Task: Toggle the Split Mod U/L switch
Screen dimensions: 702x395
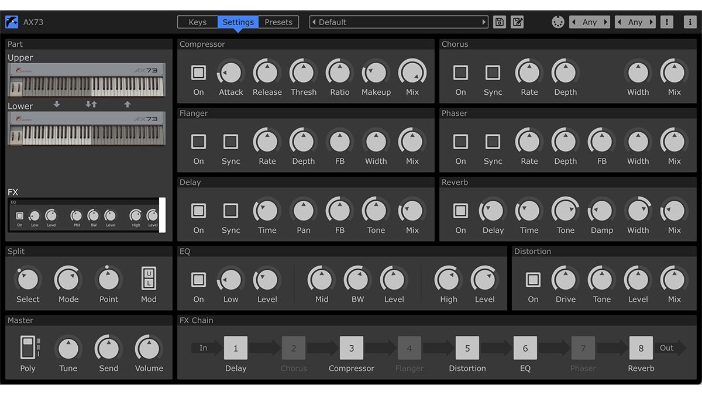Action: pyautogui.click(x=149, y=279)
